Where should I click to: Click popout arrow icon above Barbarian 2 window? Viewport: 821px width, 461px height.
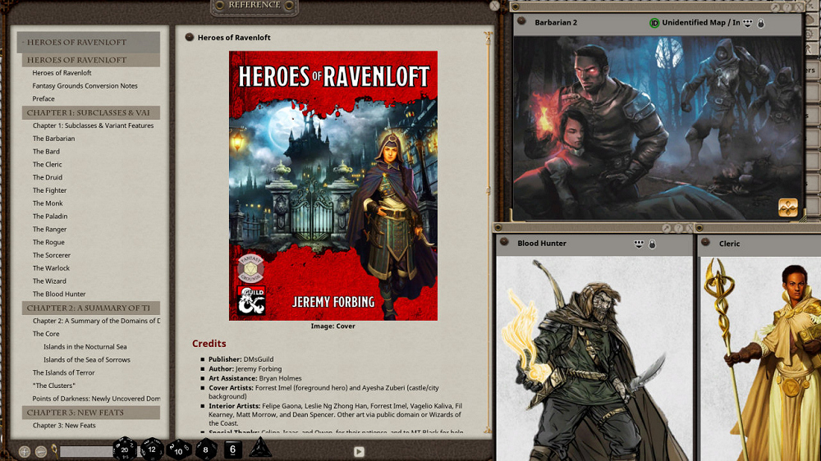pyautogui.click(x=774, y=7)
